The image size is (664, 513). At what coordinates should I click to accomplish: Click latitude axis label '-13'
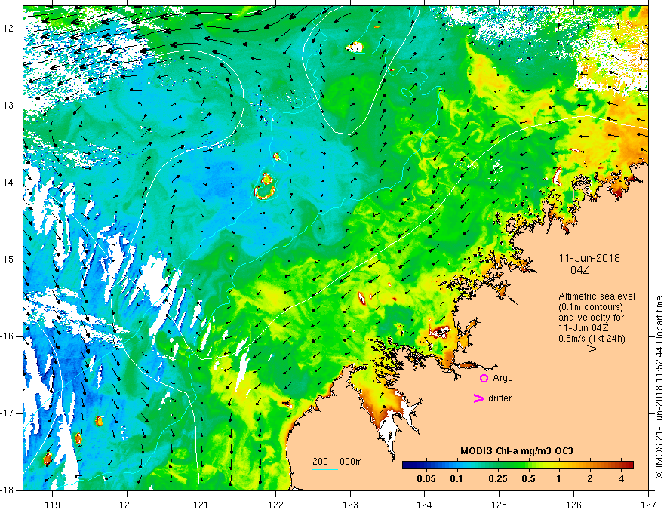(x=8, y=106)
